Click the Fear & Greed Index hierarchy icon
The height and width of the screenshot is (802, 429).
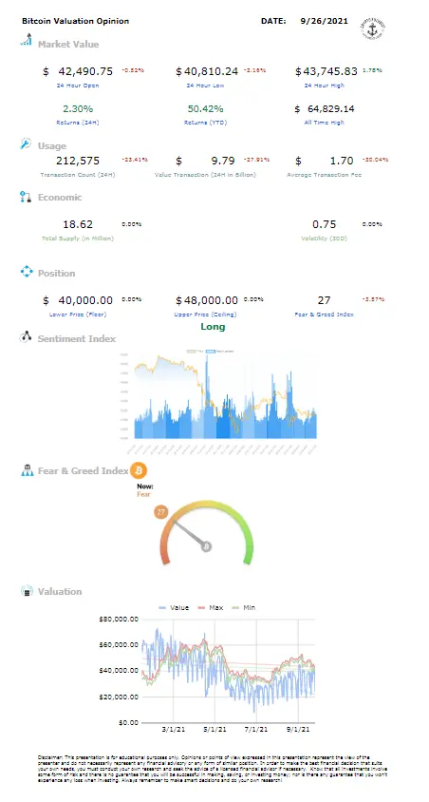pyautogui.click(x=27, y=470)
